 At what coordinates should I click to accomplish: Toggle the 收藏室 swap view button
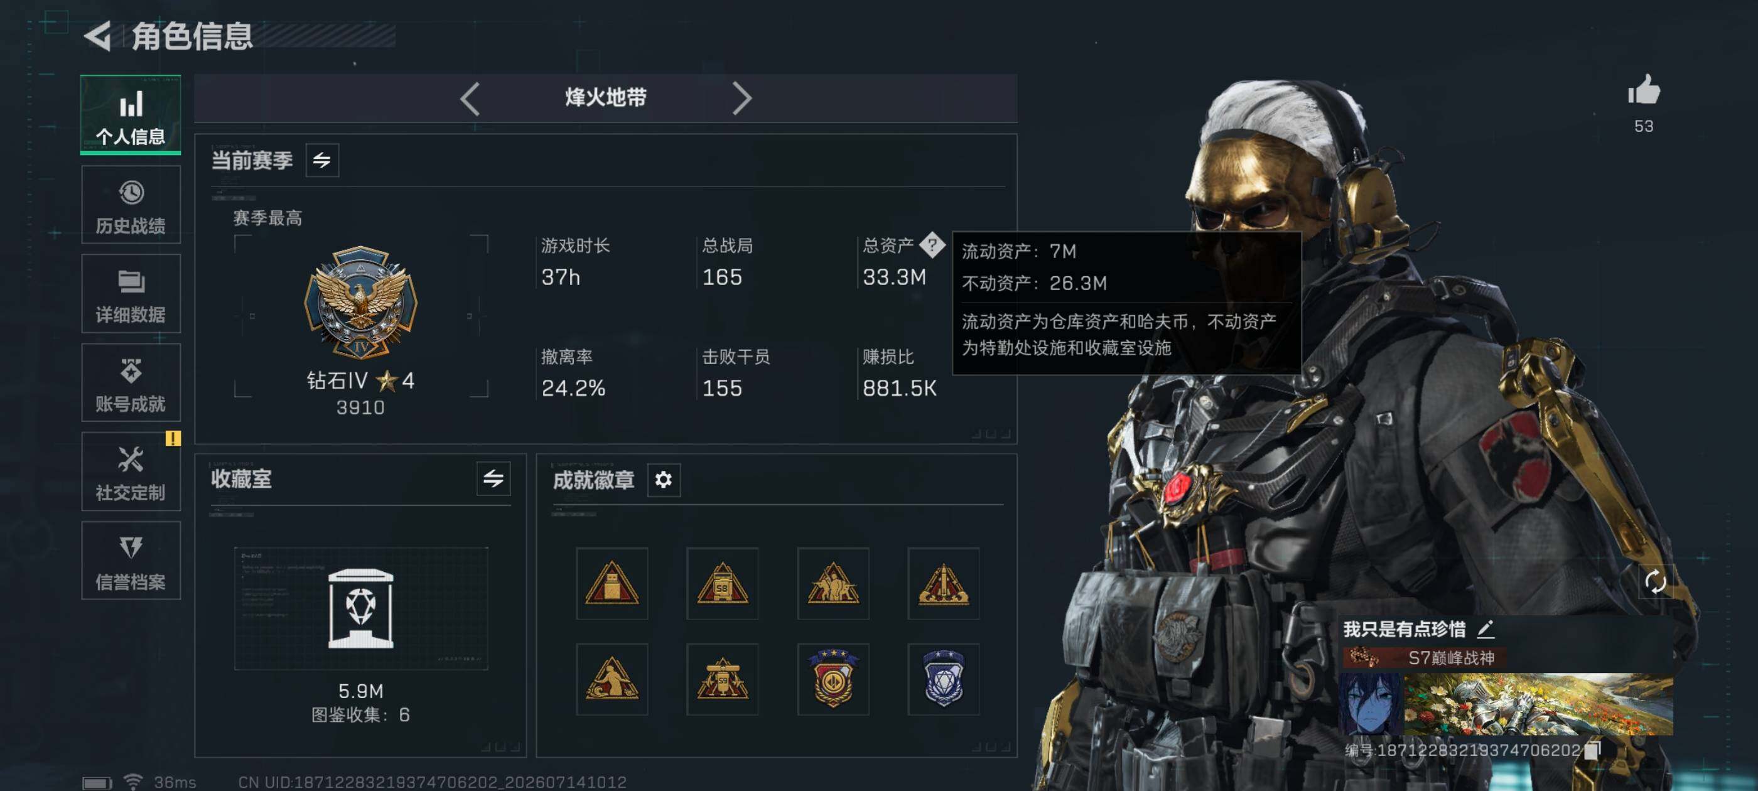[493, 478]
